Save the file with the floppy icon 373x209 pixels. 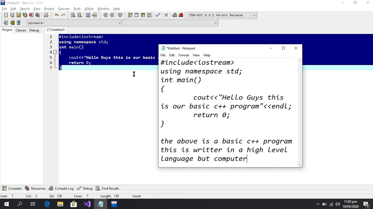(18, 15)
